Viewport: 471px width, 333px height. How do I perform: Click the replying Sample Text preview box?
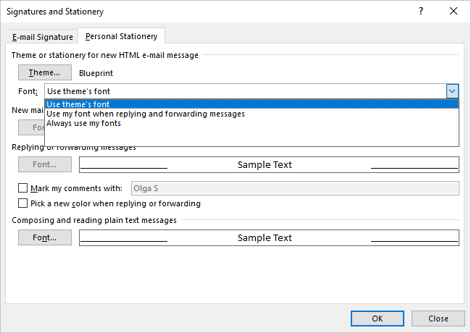(x=269, y=164)
